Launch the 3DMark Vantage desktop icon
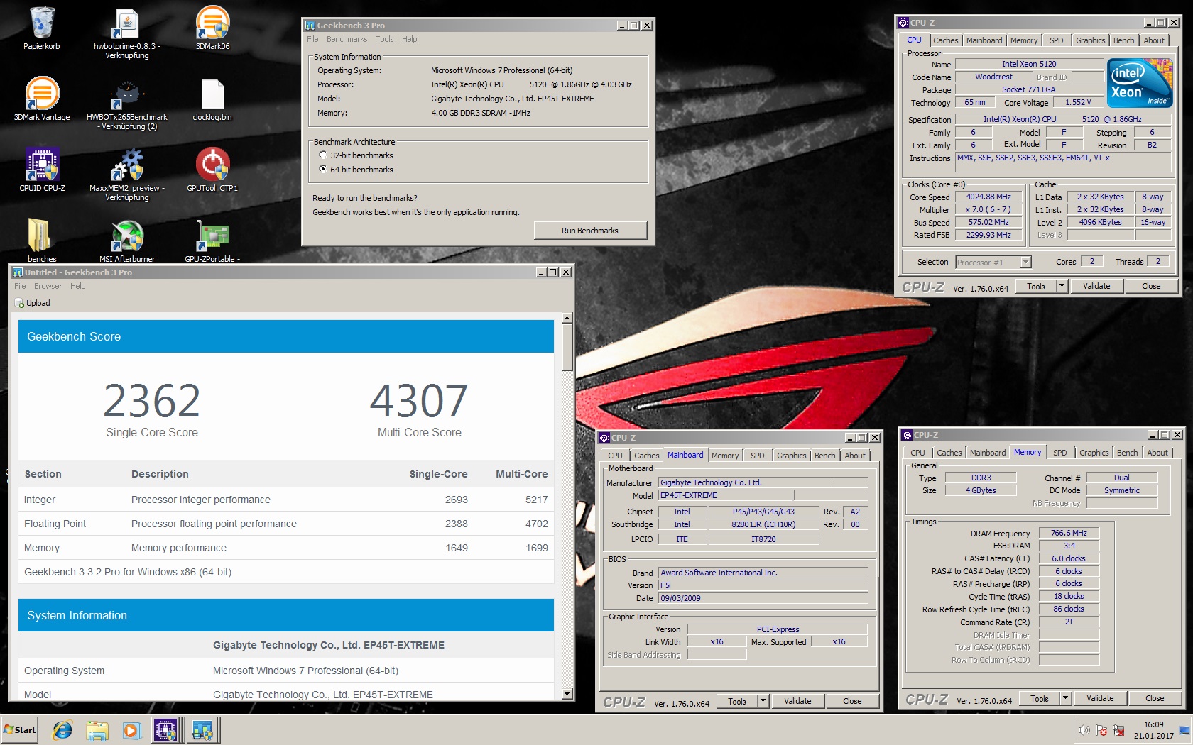The height and width of the screenshot is (745, 1193). click(42, 94)
